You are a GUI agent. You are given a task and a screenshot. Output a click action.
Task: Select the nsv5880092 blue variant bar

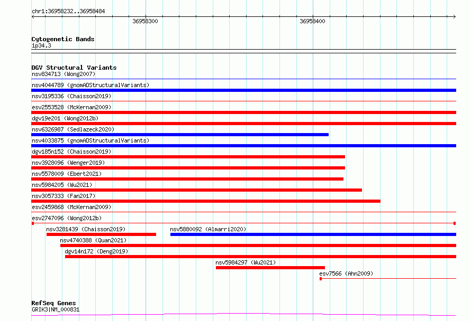[x=313, y=234]
